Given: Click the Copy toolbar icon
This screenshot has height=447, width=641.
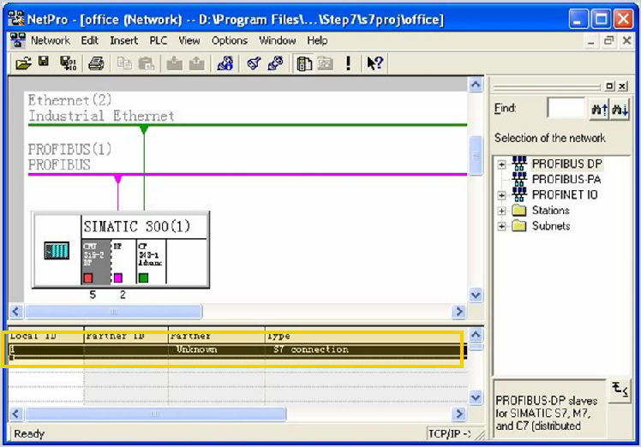Looking at the screenshot, I should pos(124,63).
